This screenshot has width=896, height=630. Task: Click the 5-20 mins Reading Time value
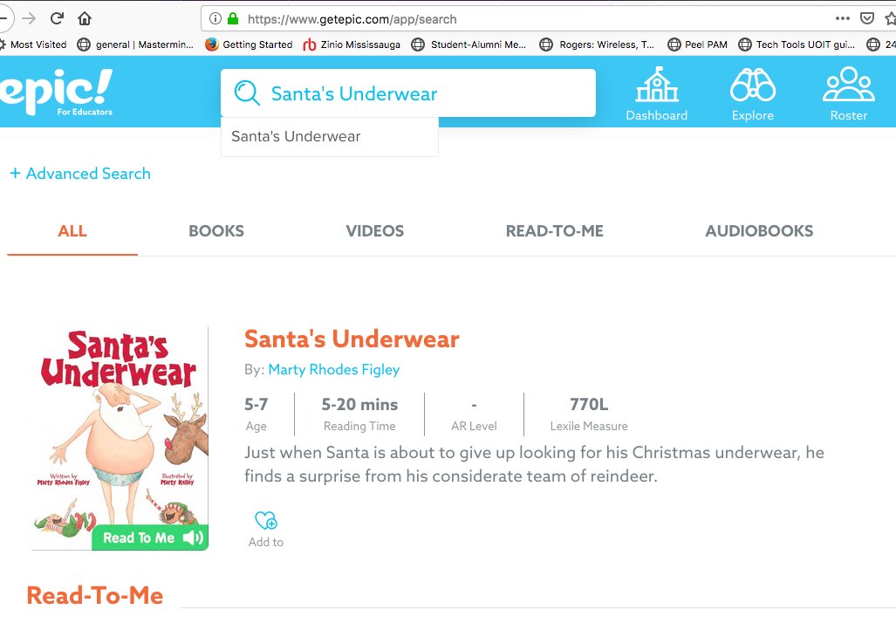(359, 404)
